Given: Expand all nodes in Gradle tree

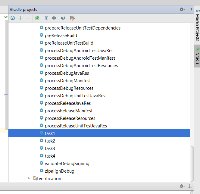Looking at the screenshot, I should [46, 18].
